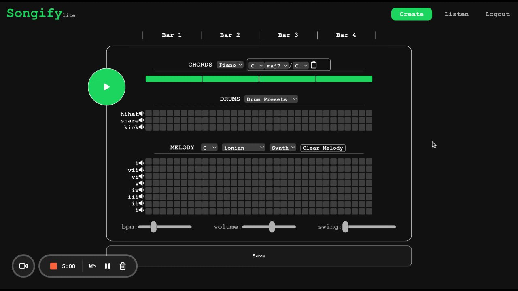The image size is (518, 291).
Task: Open the Synth melody instrument dropdown
Action: [283, 148]
